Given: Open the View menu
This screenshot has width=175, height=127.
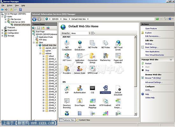Looking at the screenshot, I should click(x=17, y=6).
